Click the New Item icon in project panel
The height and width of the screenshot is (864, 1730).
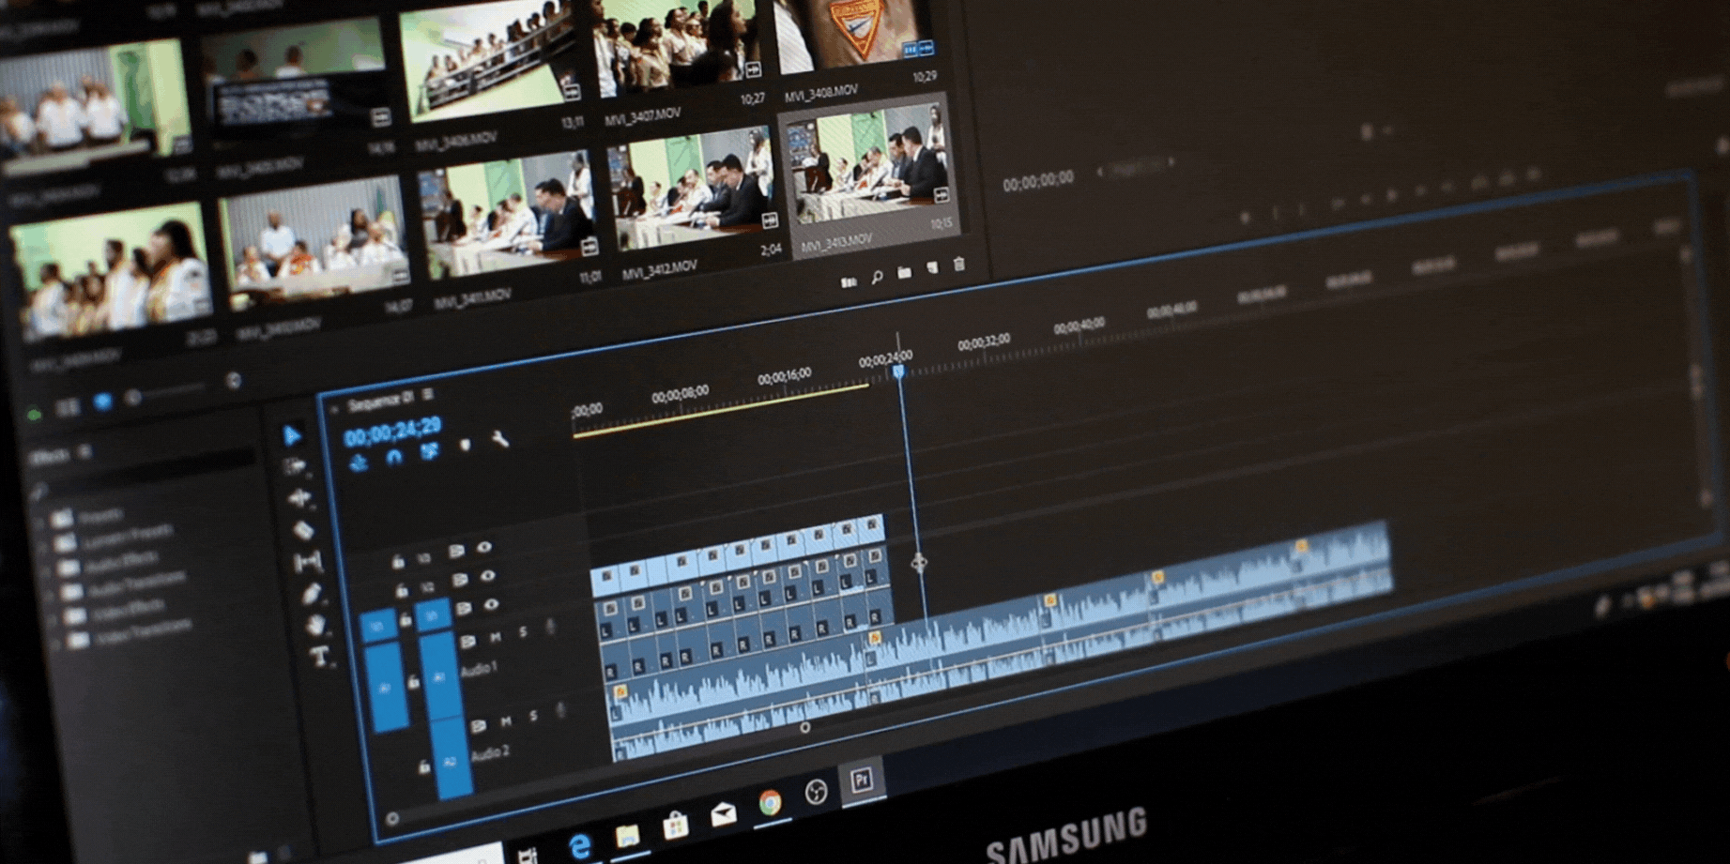click(x=932, y=267)
